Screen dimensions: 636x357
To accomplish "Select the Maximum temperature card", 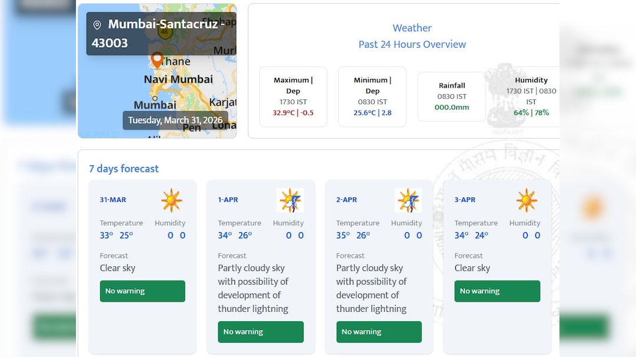I will (293, 96).
